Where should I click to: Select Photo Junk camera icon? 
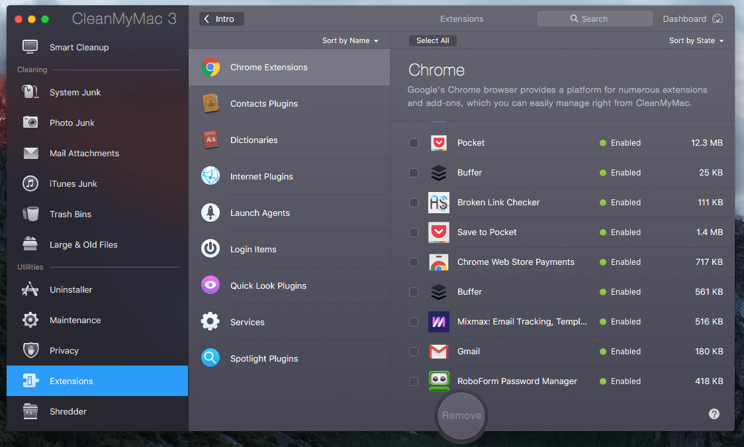point(30,123)
